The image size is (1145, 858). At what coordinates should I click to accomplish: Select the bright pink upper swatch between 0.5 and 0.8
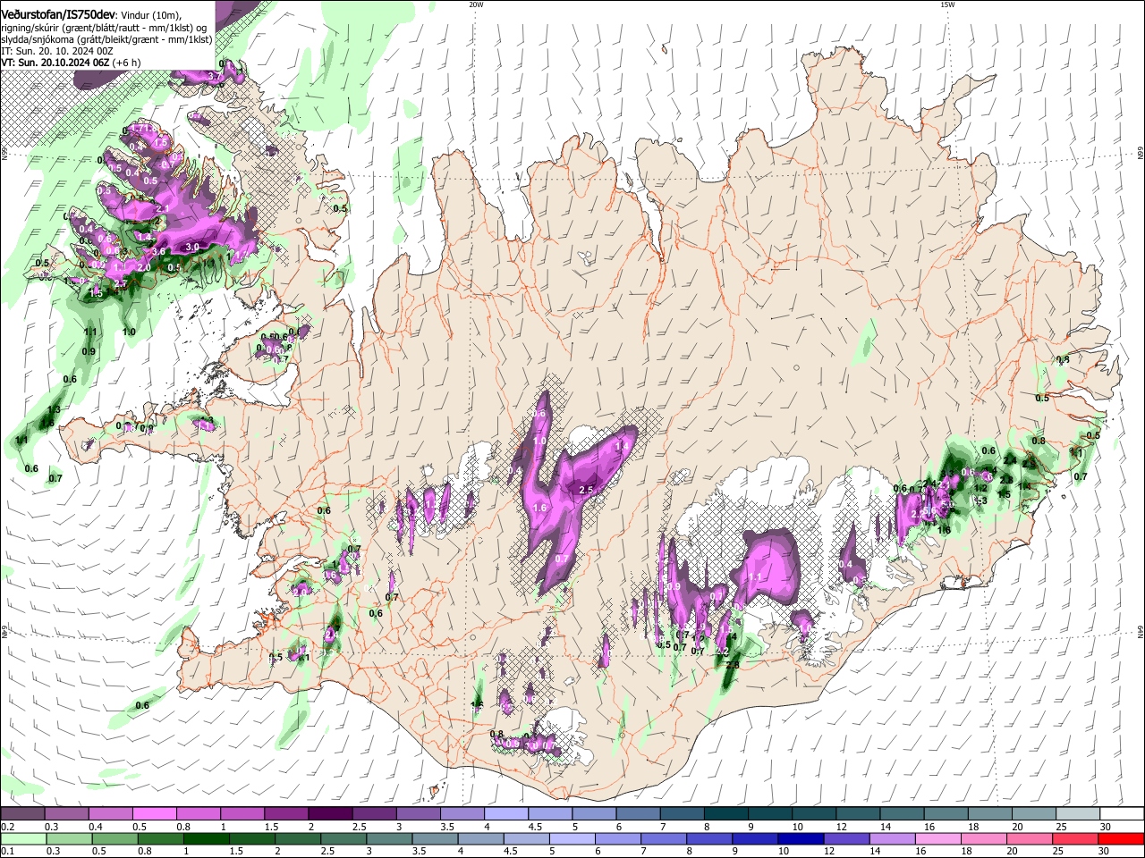coord(154,814)
